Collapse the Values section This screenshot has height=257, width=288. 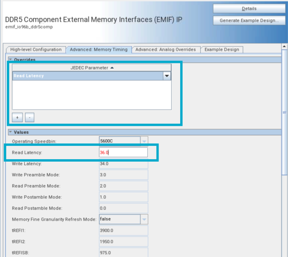click(10, 132)
